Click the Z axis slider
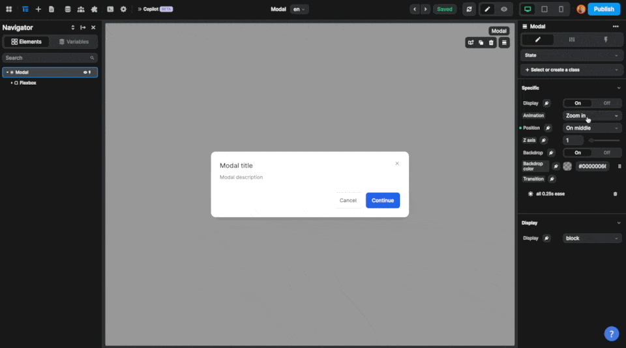Image resolution: width=626 pixels, height=348 pixels. click(604, 141)
